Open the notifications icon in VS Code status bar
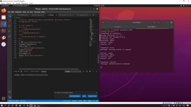 click(97, 101)
